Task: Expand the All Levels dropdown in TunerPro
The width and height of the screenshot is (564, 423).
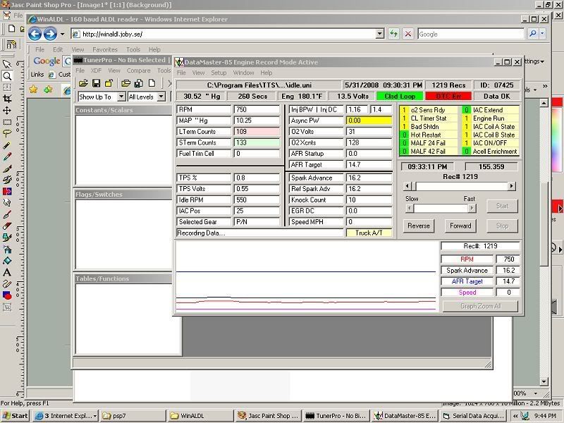Action: click(161, 97)
